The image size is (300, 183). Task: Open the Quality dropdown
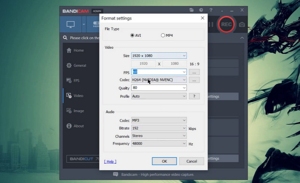point(184,88)
